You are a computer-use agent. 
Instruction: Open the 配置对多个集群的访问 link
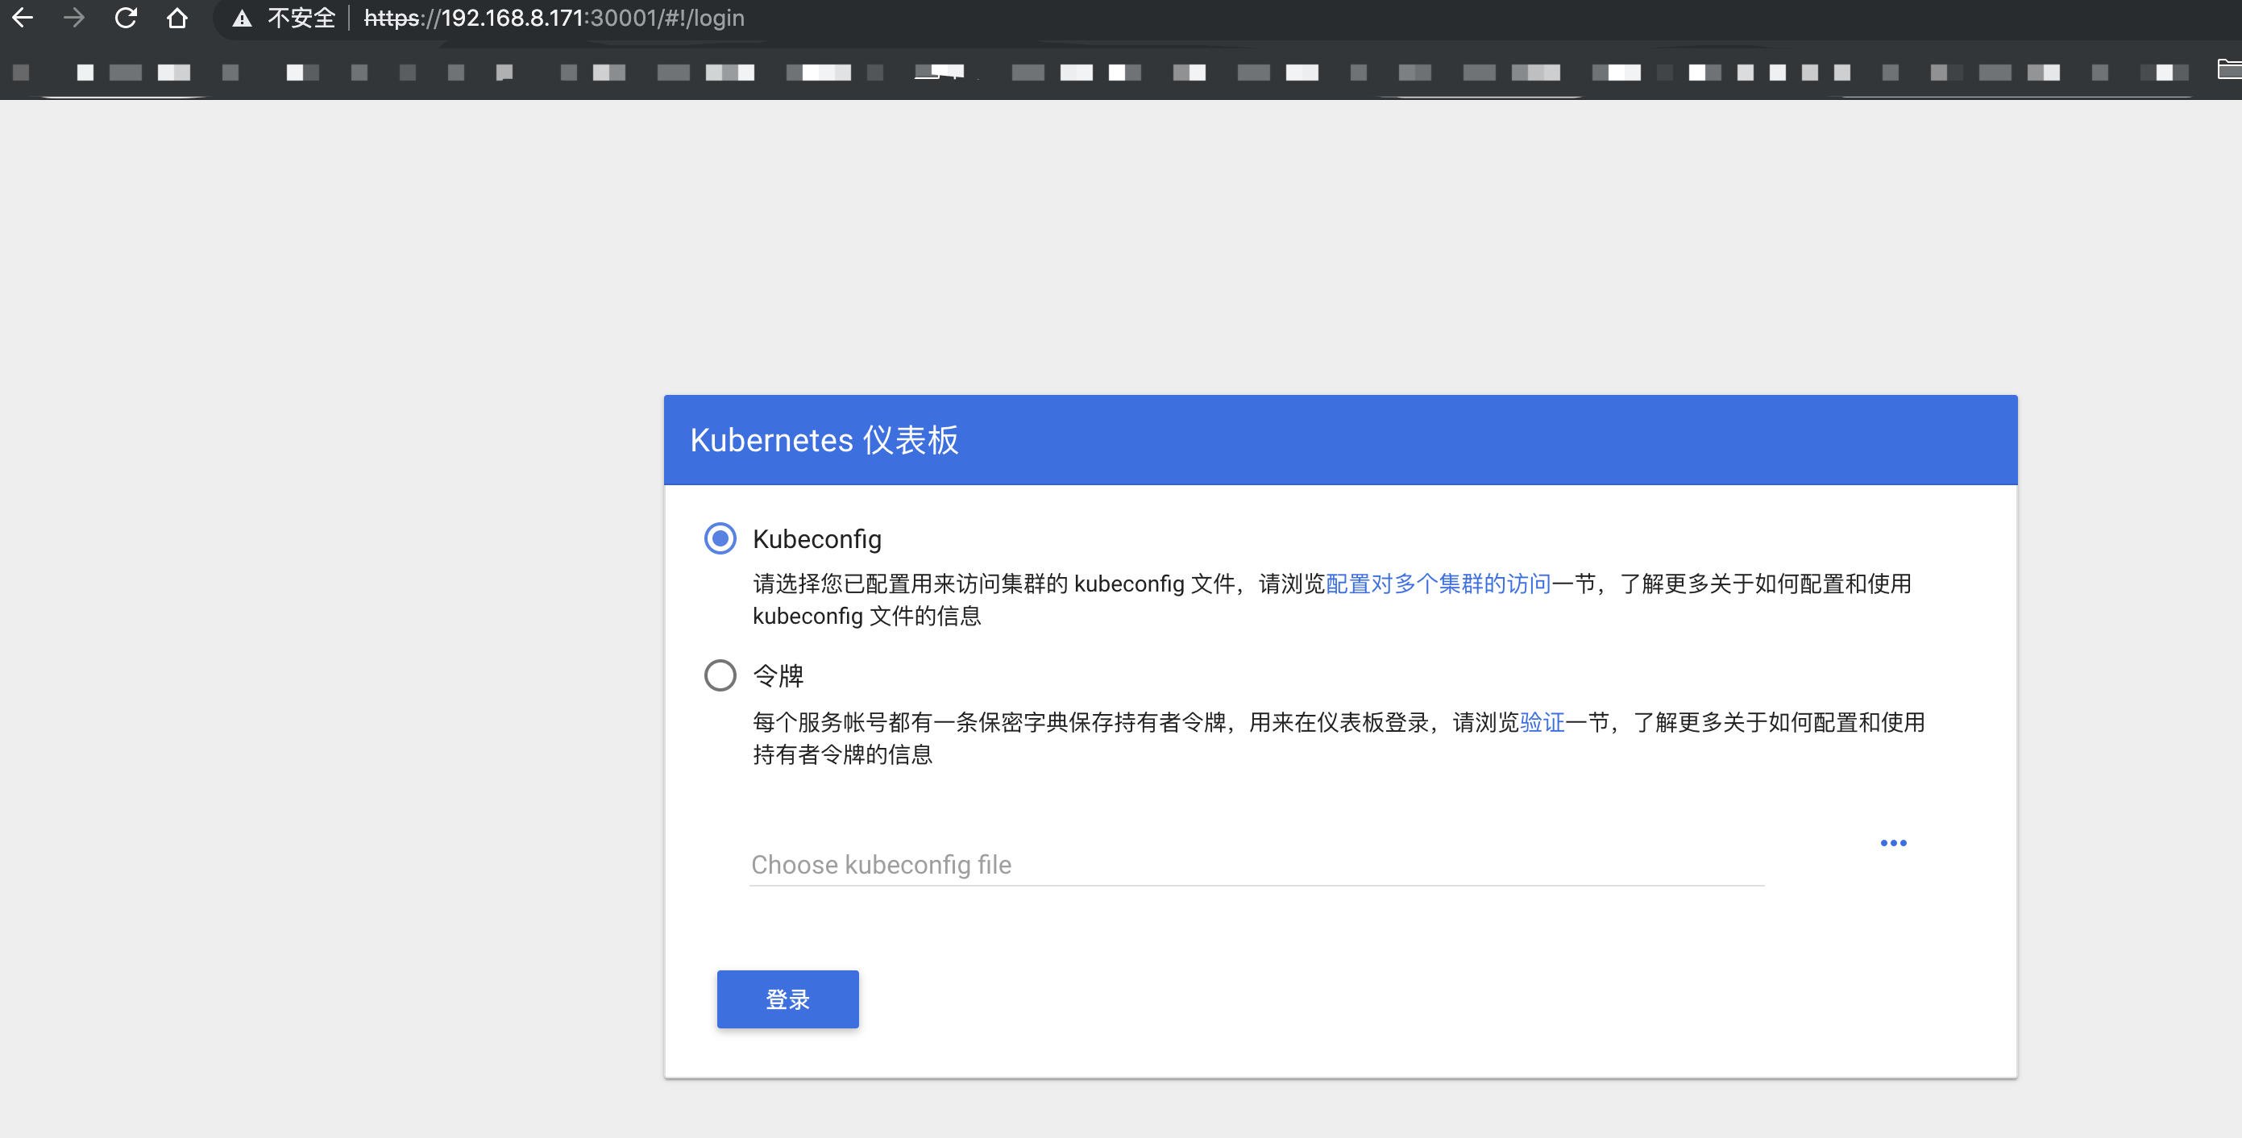tap(1438, 584)
